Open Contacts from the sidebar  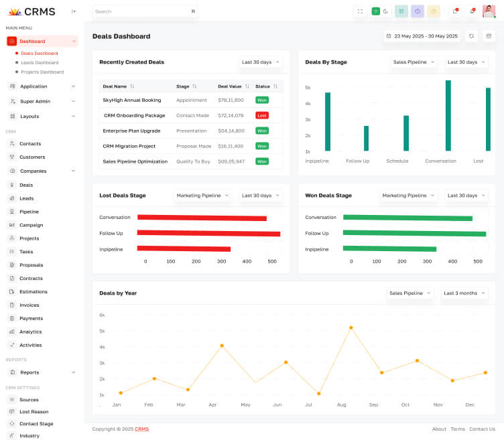coord(30,143)
